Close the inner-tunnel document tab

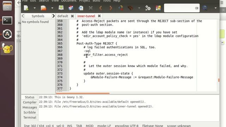tap(99, 16)
